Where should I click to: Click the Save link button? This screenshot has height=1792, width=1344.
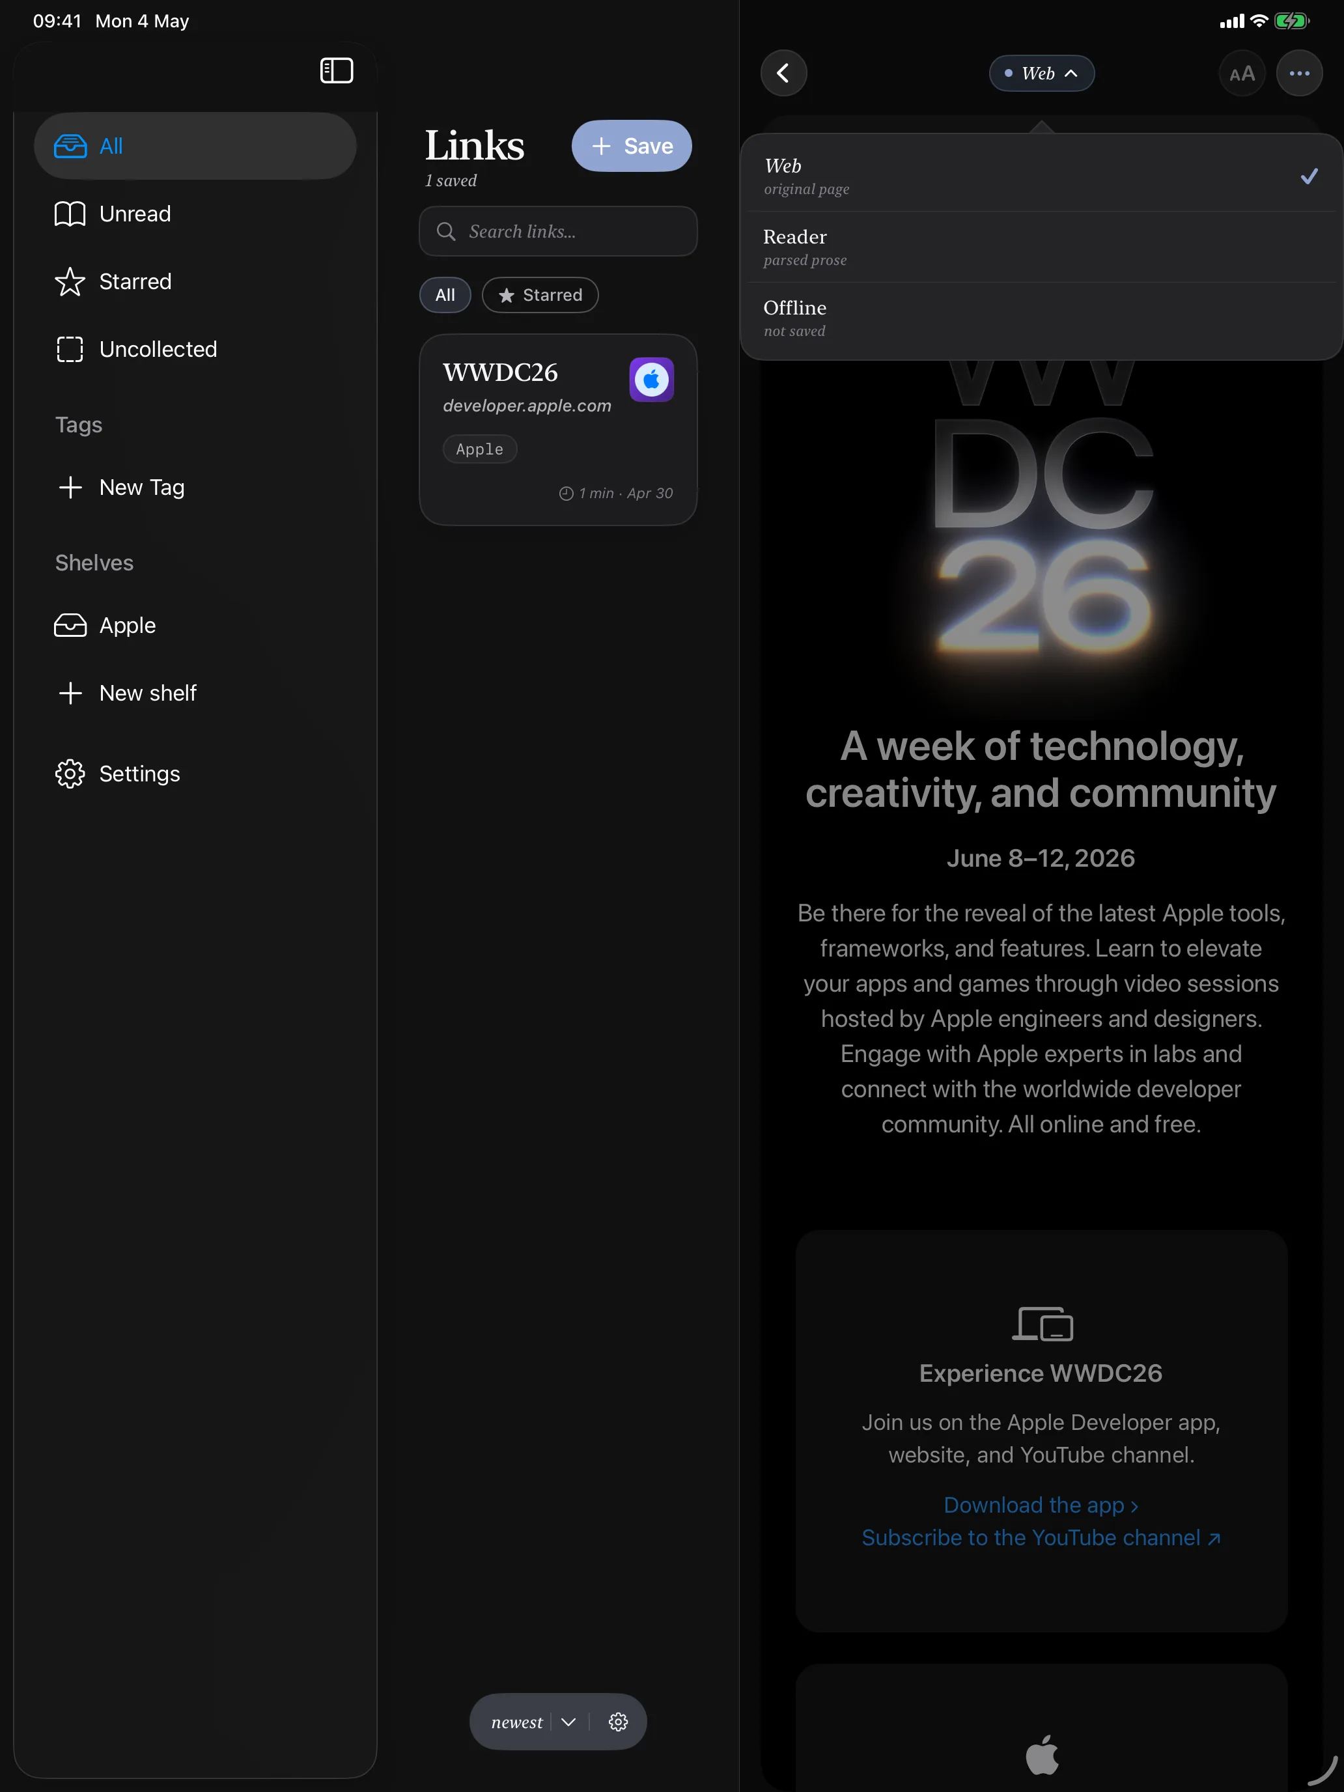632,146
